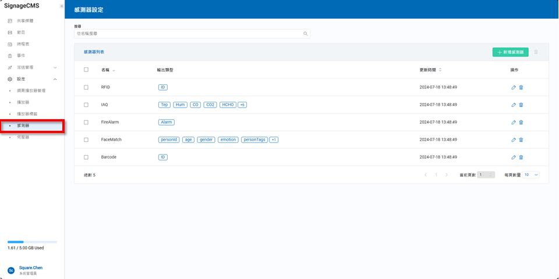Edit the Barcode sensor entry
Image resolution: width=559 pixels, height=279 pixels.
coord(513,158)
